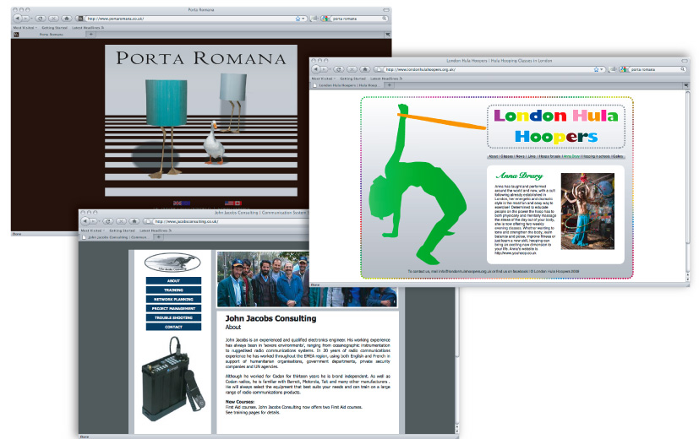Screen dimensions: 699x439
Task: Open PROJECT MANAGEMENT on John Jacobs page
Action: 173,308
